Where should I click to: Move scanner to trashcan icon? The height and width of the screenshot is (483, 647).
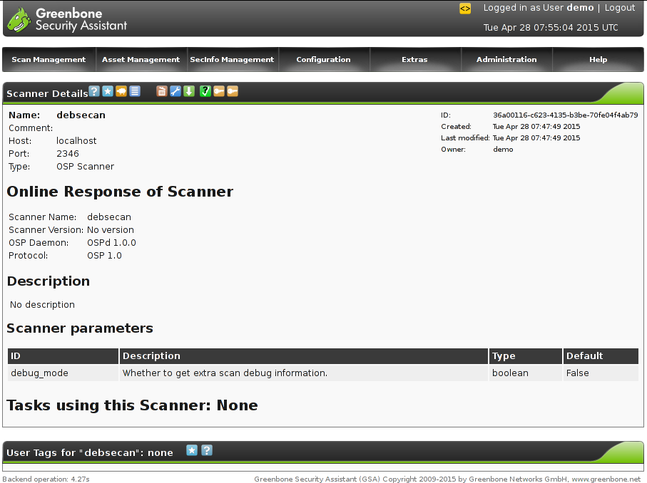tap(162, 91)
